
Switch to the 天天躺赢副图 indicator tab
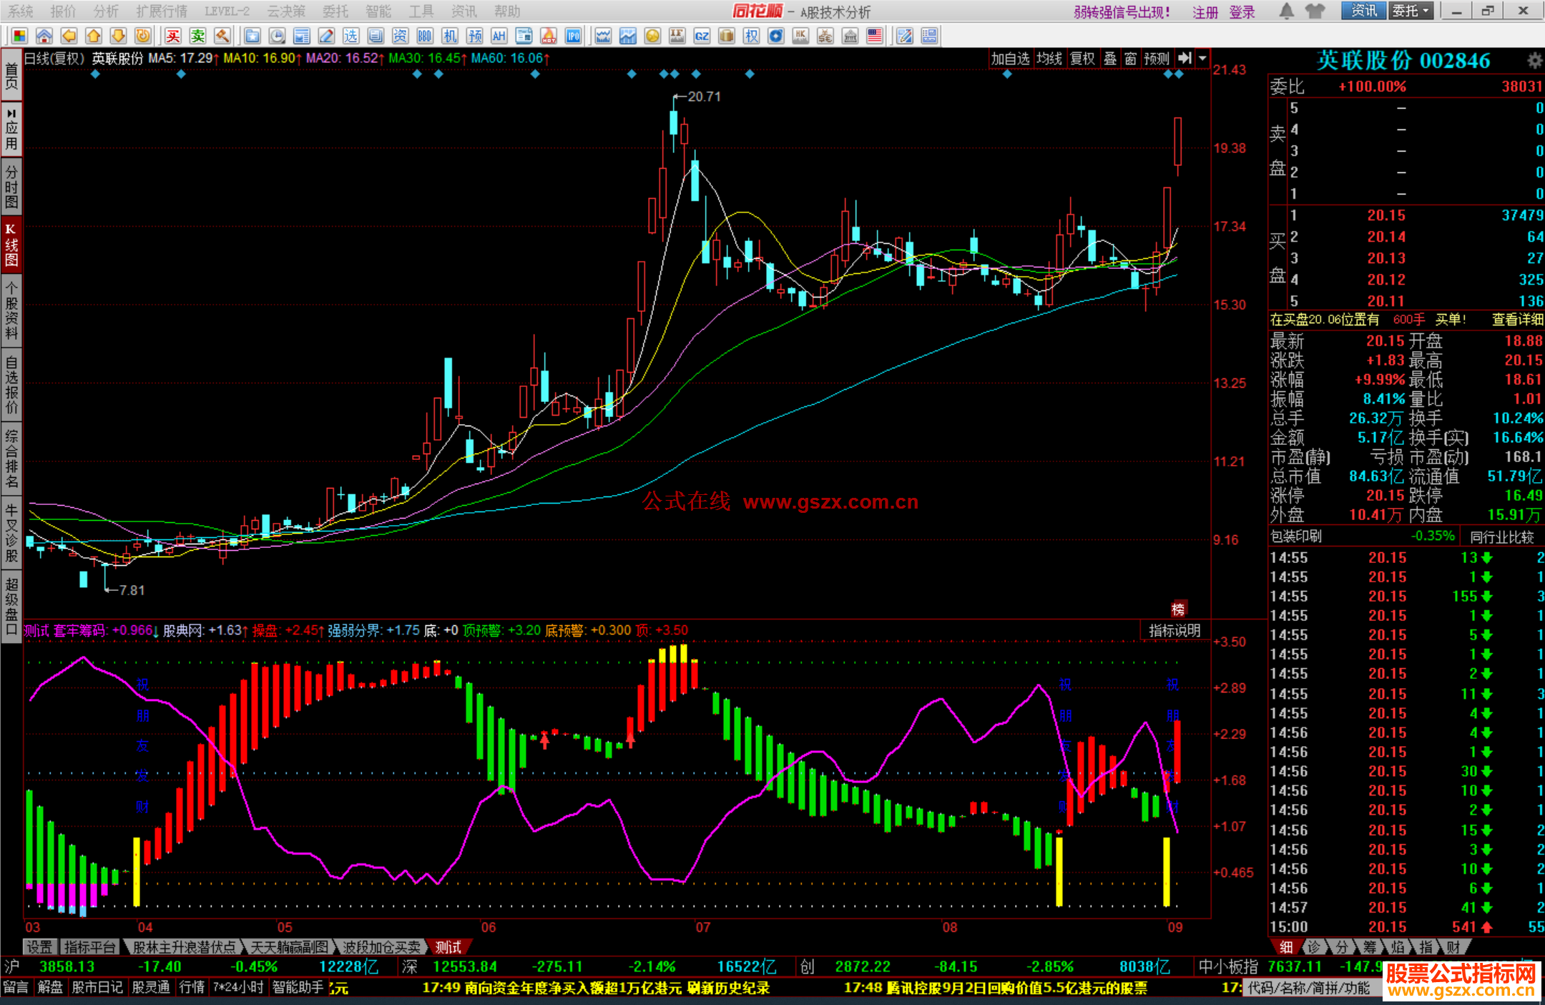tap(289, 947)
